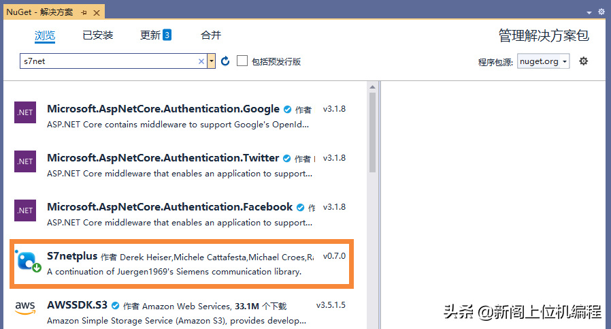Viewport: 611px width, 329px height.
Task: Click S7netplus version v0.7.0
Action: coord(334,256)
